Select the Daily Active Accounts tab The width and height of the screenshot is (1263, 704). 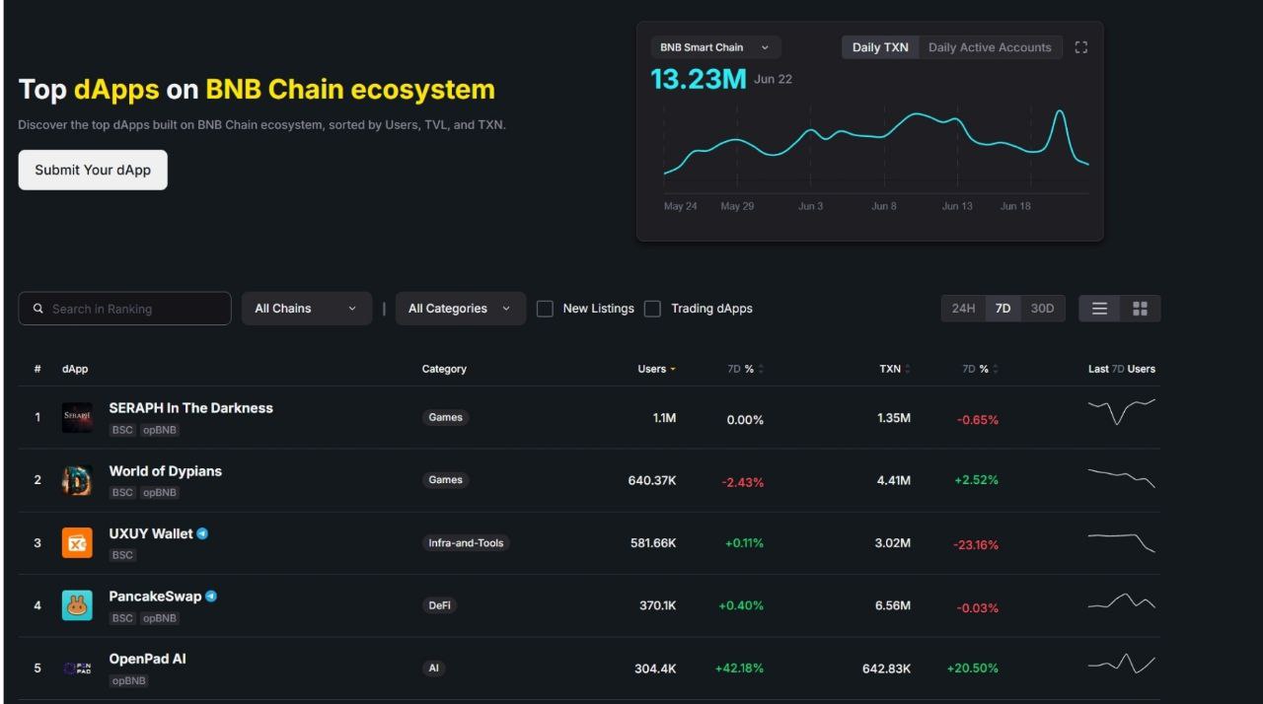(990, 47)
